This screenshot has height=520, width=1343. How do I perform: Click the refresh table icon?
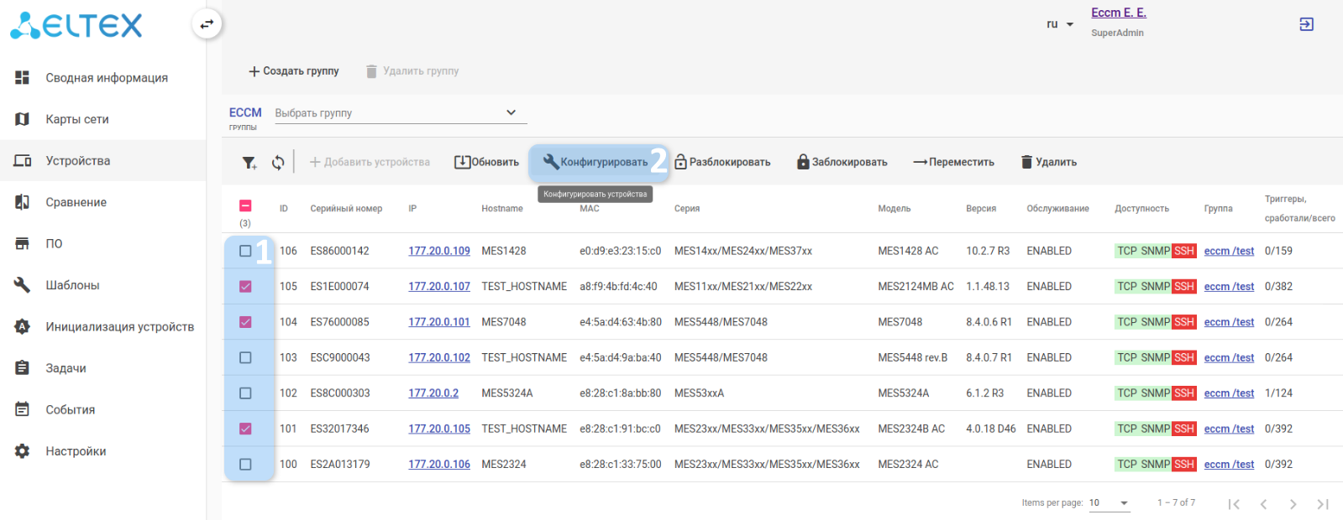click(278, 163)
